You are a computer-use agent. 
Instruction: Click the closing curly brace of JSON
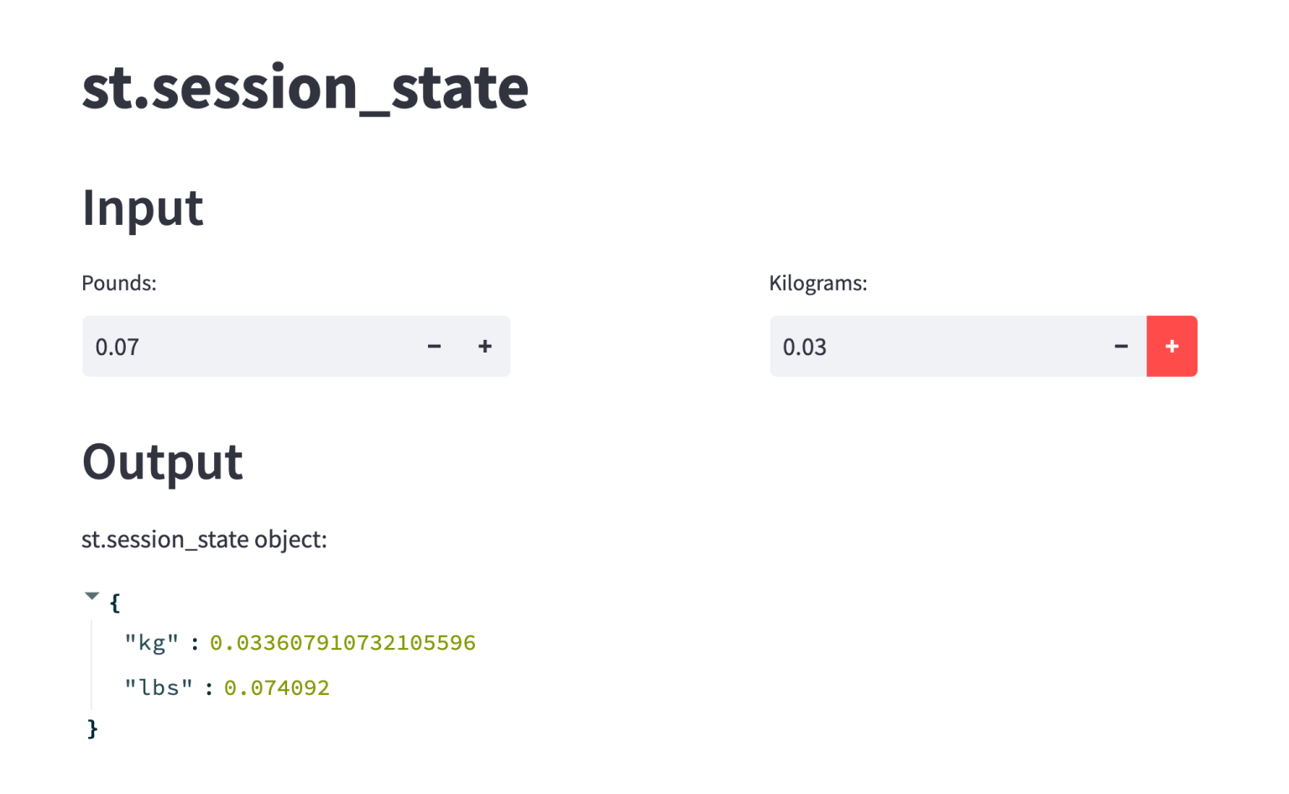click(93, 729)
